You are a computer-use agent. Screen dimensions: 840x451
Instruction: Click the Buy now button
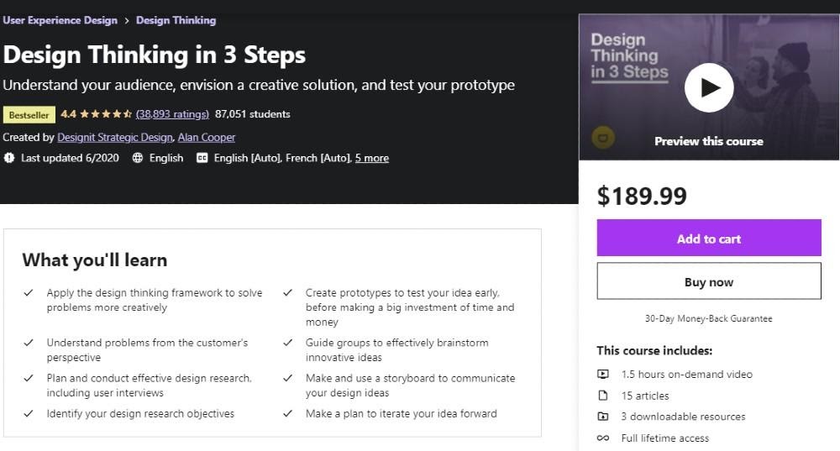[x=709, y=281]
